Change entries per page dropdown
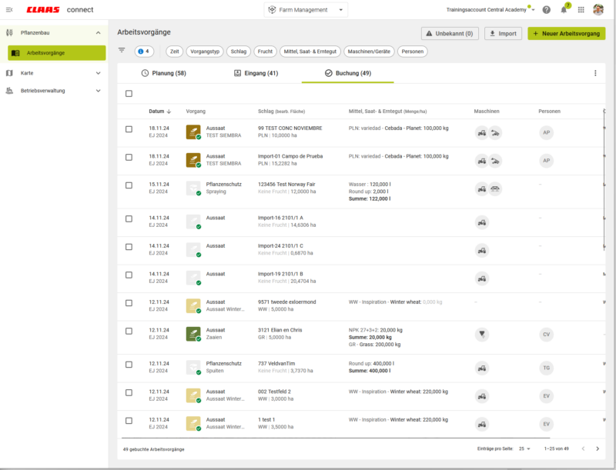Image resolution: width=616 pixels, height=470 pixels. coord(524,448)
